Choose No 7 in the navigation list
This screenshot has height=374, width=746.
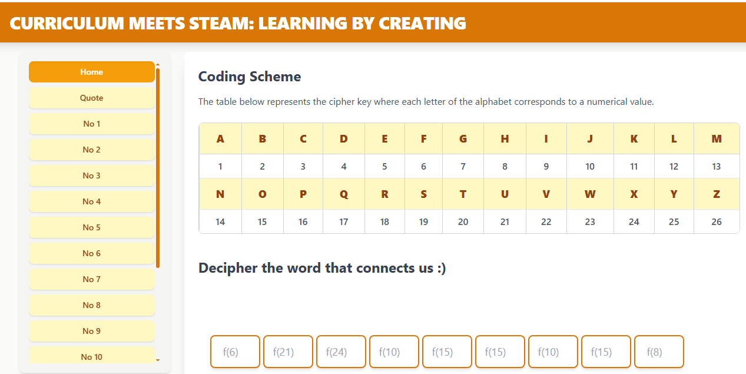tap(92, 279)
